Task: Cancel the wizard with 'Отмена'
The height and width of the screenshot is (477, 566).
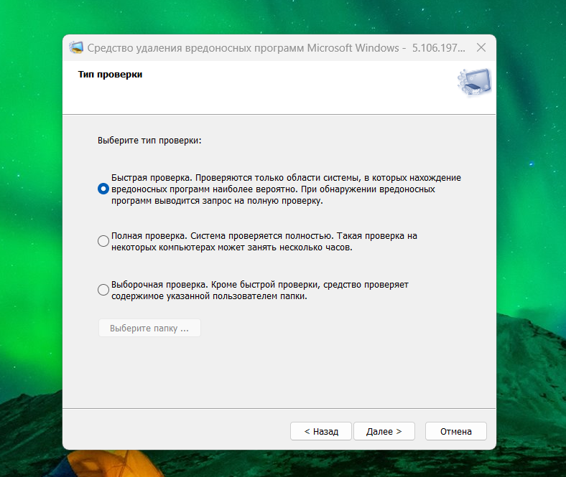Action: click(456, 431)
